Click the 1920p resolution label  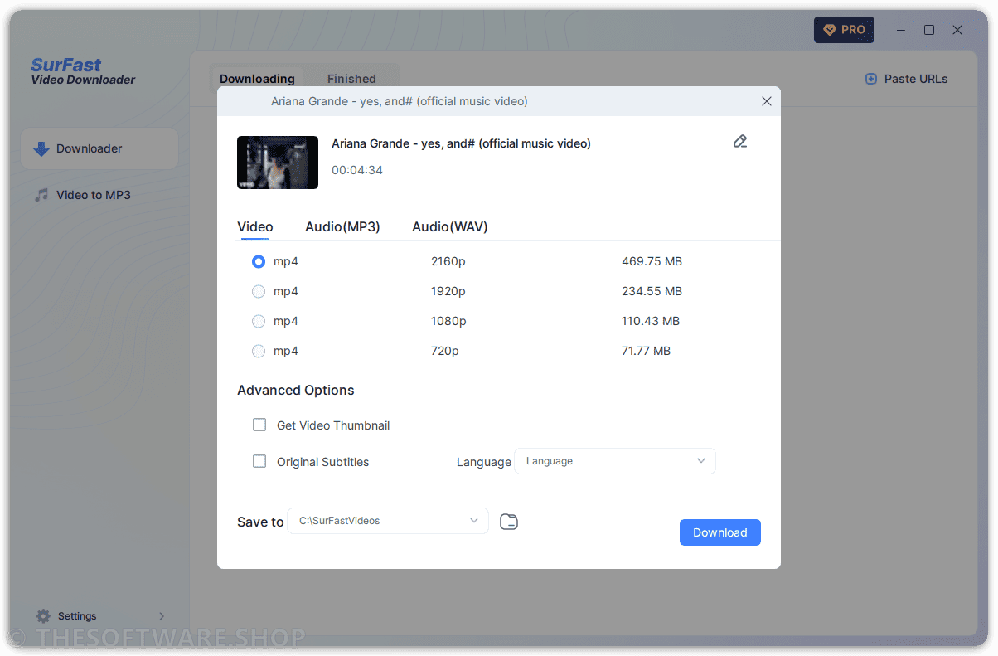[448, 291]
